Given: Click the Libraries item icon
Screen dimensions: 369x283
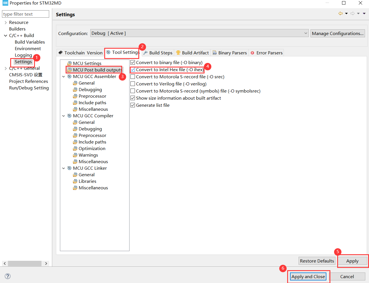Looking at the screenshot, I should pos(75,181).
